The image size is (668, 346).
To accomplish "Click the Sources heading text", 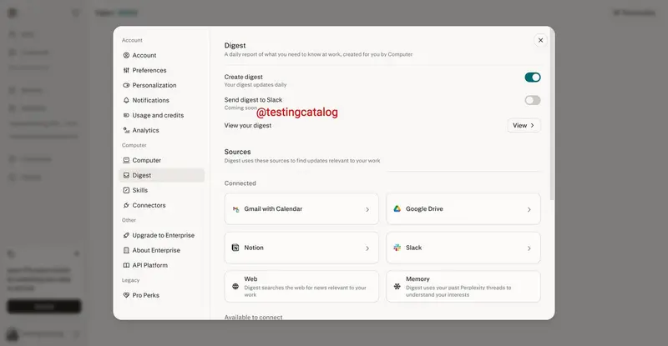I will click(237, 152).
